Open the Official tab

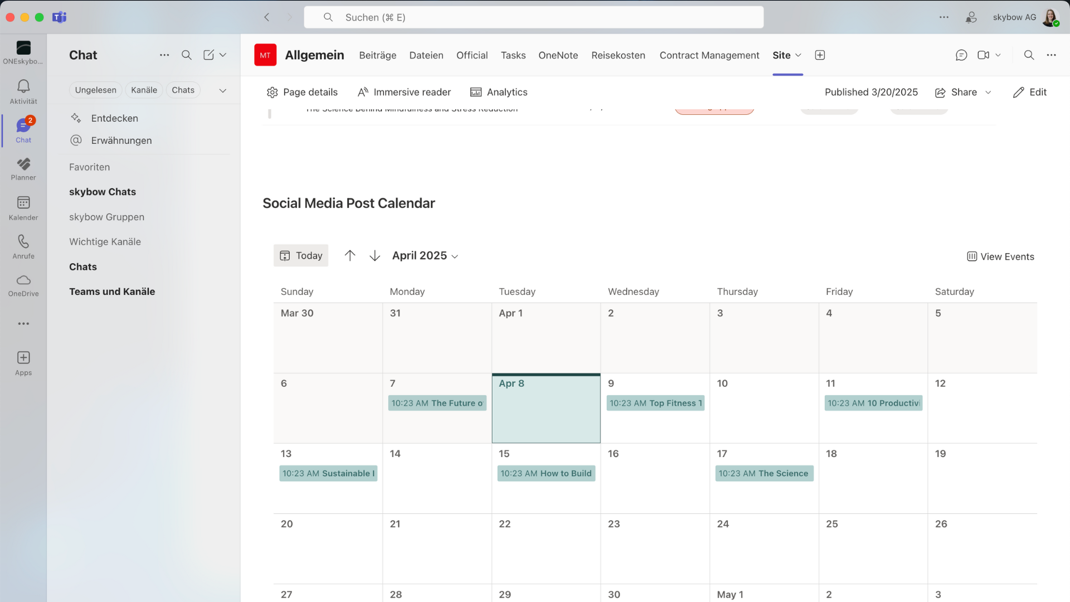tap(472, 55)
